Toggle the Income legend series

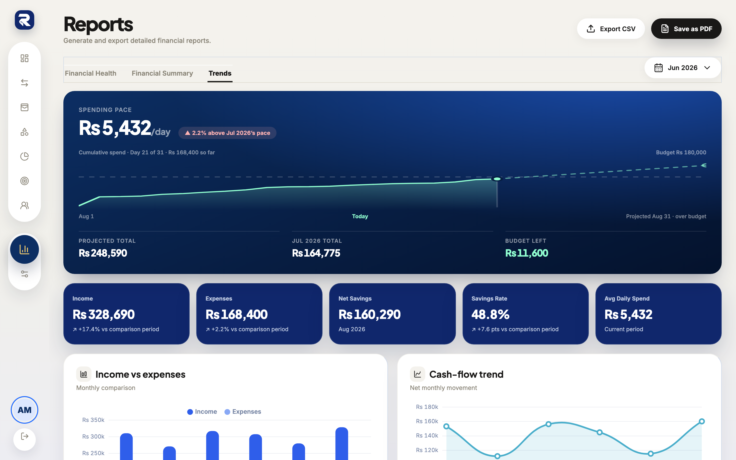coord(202,412)
